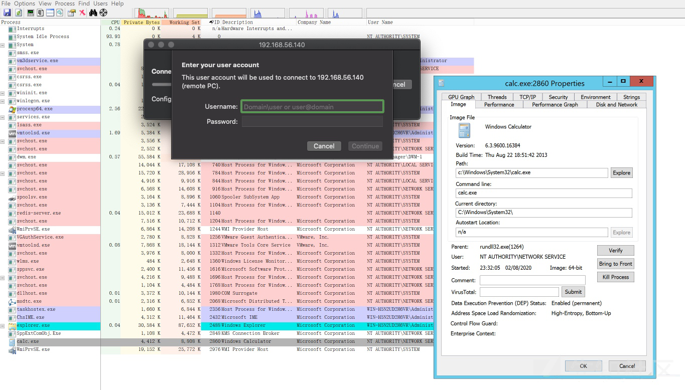Viewport: 685px width, 390px height.
Task: Click the VirusTotal text field
Action: (x=519, y=291)
